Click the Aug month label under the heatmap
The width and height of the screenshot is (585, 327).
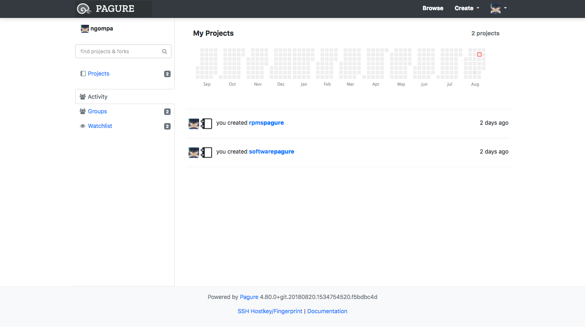(x=475, y=84)
